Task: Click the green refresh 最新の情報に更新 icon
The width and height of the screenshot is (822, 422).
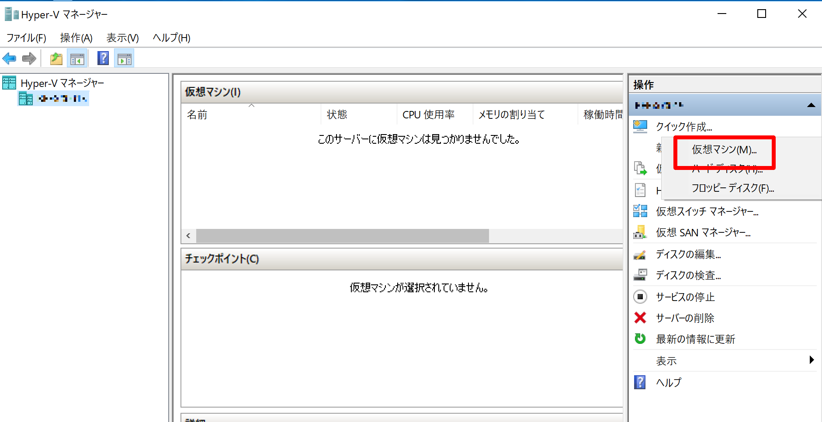Action: tap(640, 339)
